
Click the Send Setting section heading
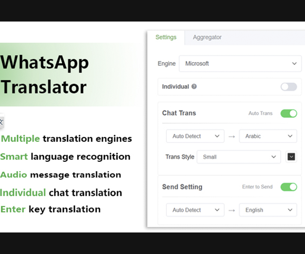(182, 187)
